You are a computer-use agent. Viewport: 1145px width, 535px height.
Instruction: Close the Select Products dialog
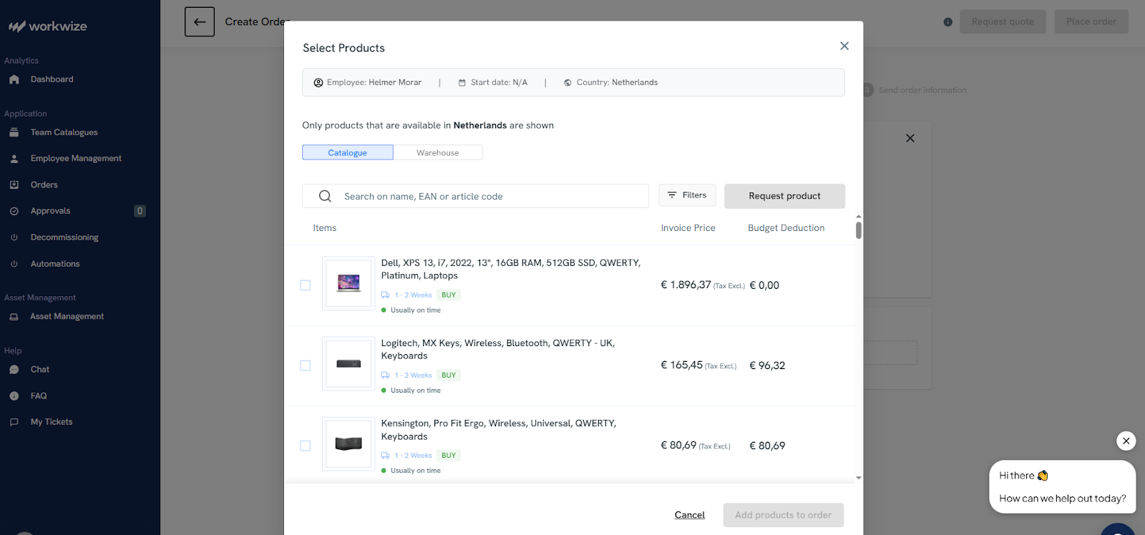[844, 46]
